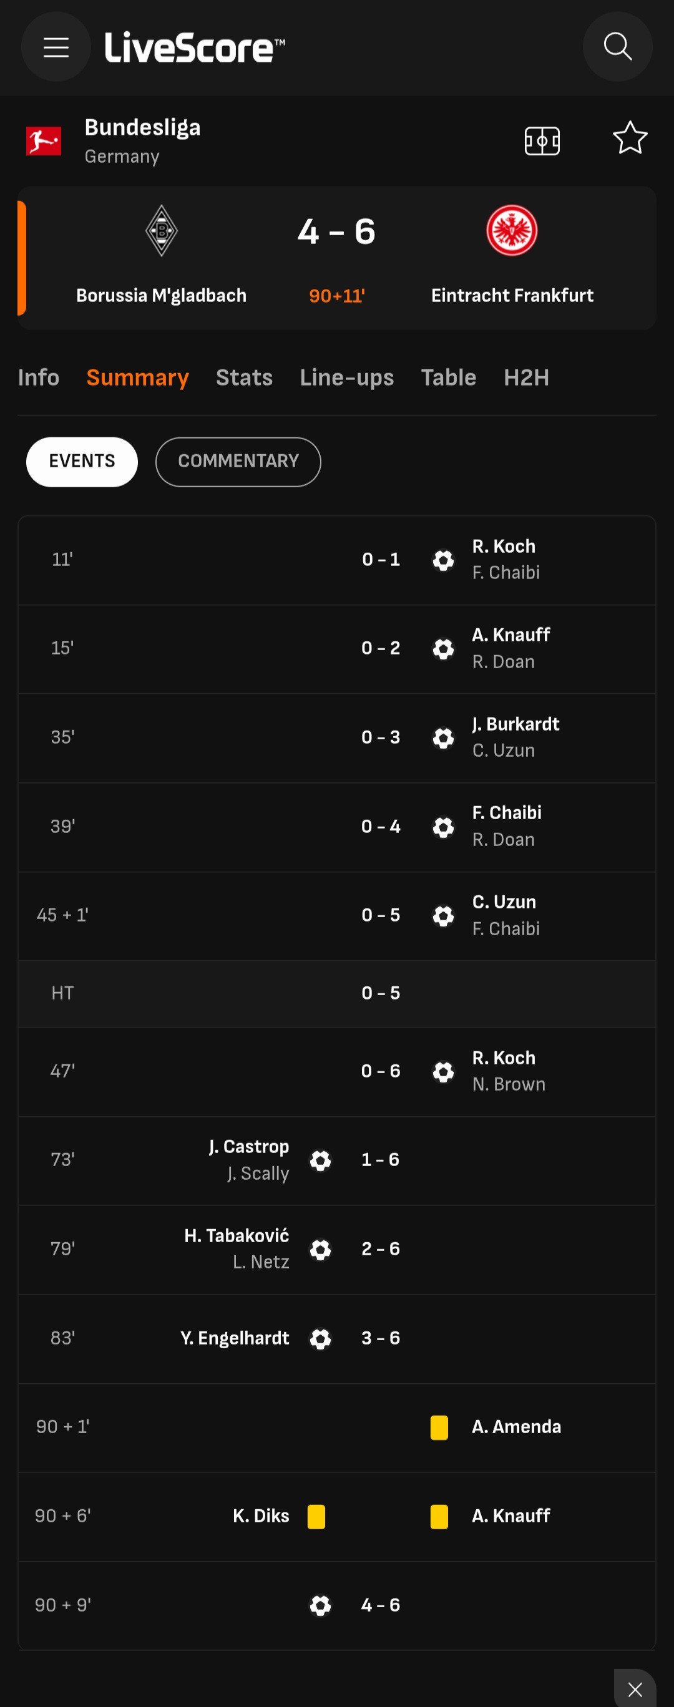Open Eintracht Frankfurt team crest
Viewport: 674px width, 1707px height.
click(512, 231)
